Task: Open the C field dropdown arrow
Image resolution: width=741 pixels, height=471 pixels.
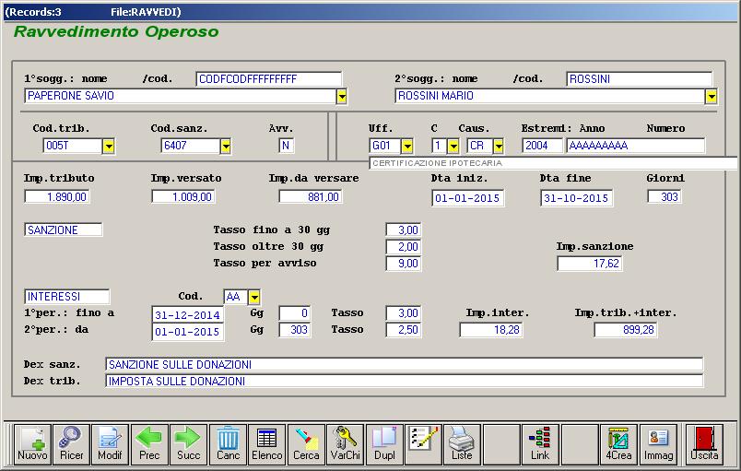Action: [x=453, y=146]
